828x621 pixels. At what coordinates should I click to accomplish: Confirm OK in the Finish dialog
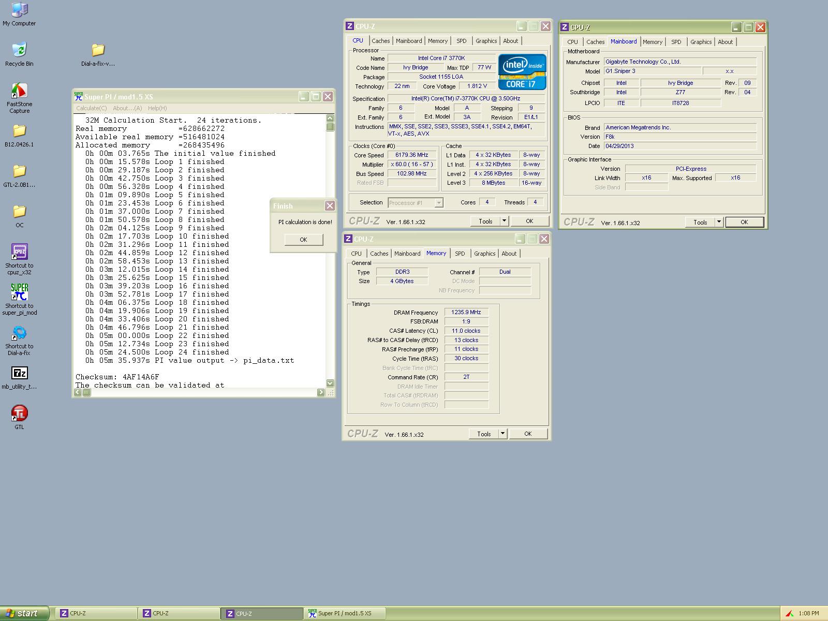point(303,240)
